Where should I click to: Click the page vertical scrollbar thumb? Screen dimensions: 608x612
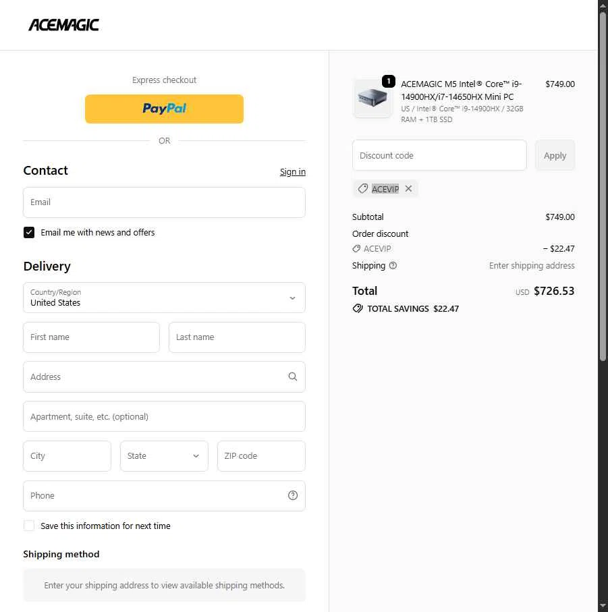pyautogui.click(x=603, y=186)
